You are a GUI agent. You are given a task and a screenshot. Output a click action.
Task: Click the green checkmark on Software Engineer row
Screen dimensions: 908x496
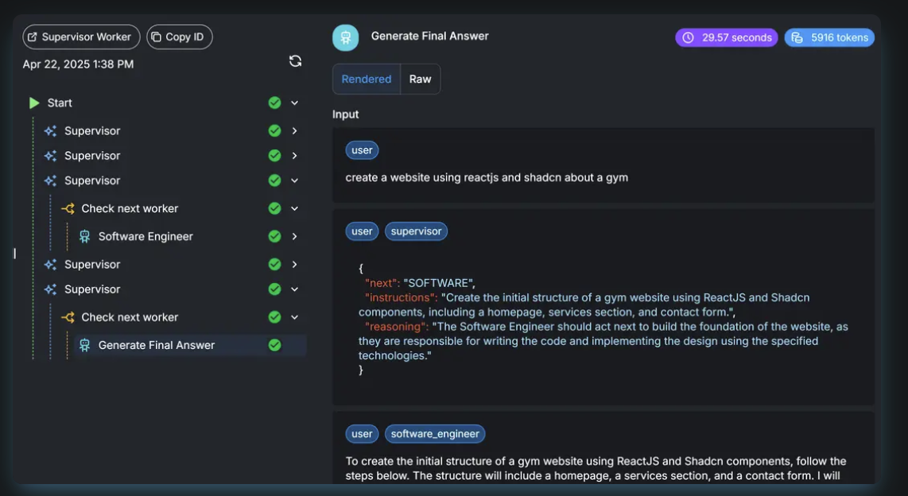274,236
